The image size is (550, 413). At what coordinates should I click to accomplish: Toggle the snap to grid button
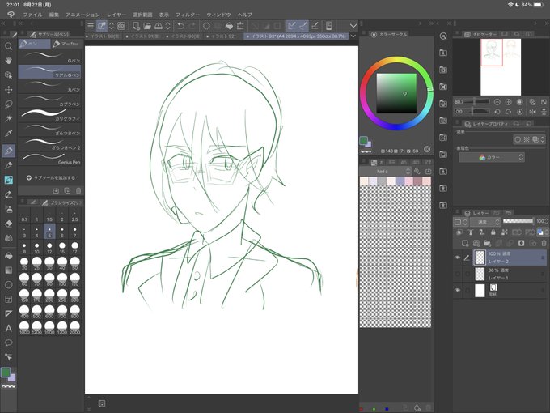tap(315, 26)
